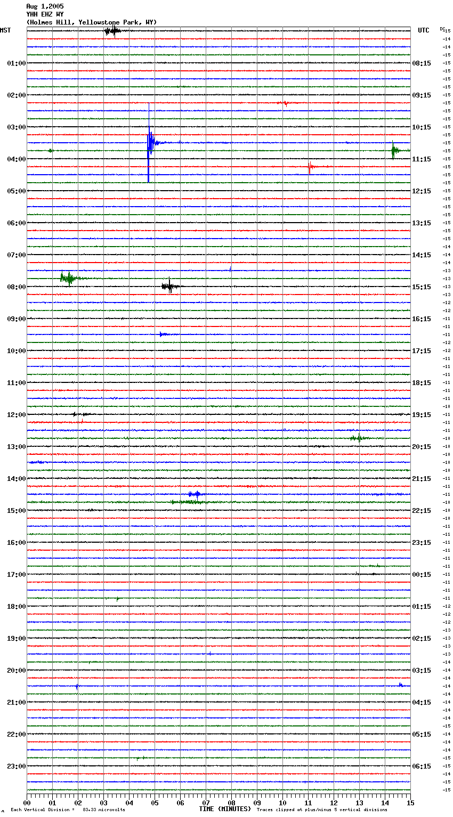Click the "TIME (MINUTES)" axis title
The width and height of the screenshot is (453, 817).
(x=225, y=809)
